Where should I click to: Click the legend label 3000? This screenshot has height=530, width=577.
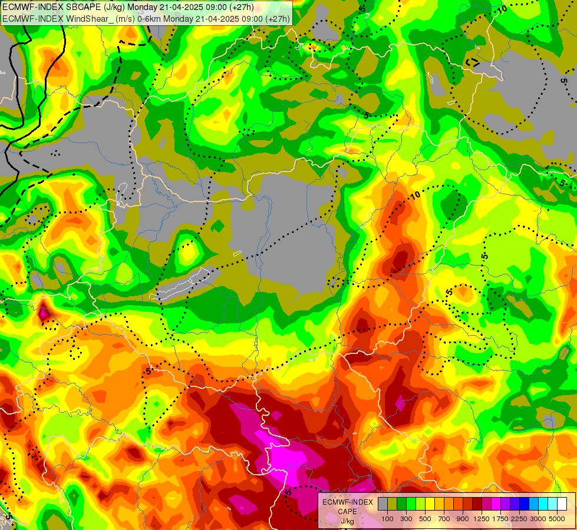tap(538, 519)
